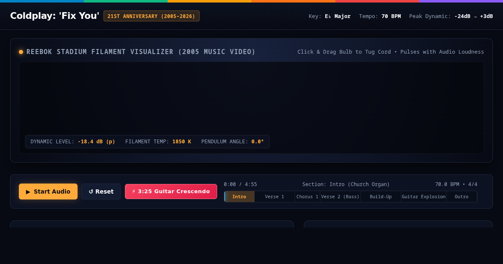The width and height of the screenshot is (503, 264).
Task: Click the Dynamic Level -18.4 dB readout
Action: pos(73,142)
